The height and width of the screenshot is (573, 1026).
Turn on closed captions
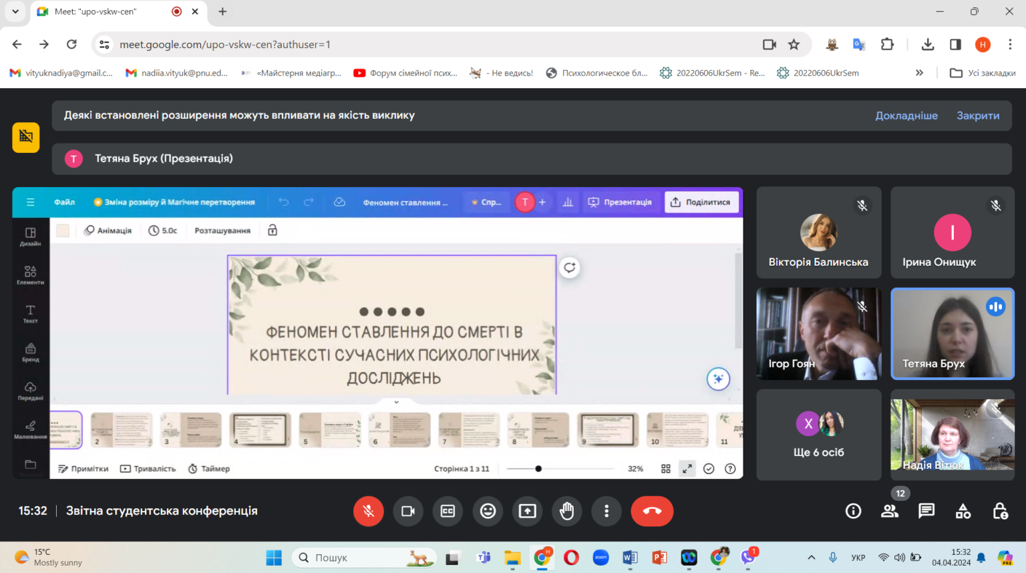[448, 511]
